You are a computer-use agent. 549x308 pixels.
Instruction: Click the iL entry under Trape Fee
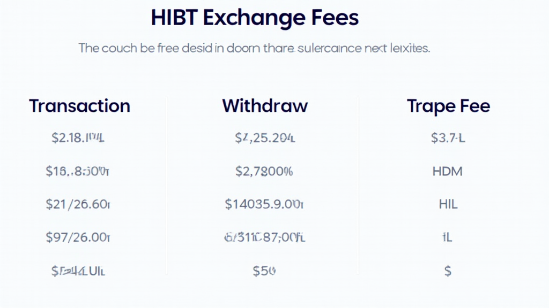coord(448,237)
